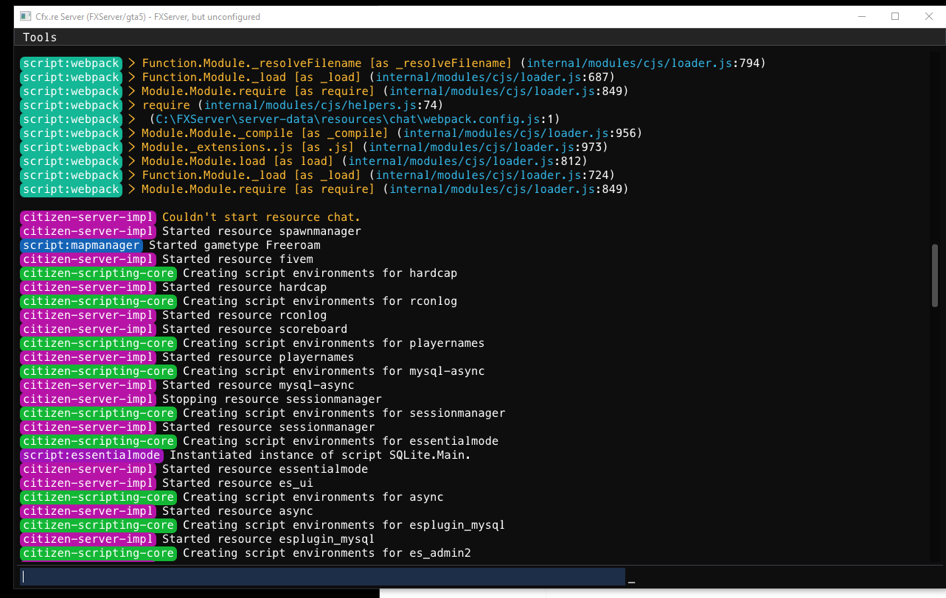The image size is (946, 598).
Task: Click the "script:mapmanager" blue tag
Action: (81, 245)
